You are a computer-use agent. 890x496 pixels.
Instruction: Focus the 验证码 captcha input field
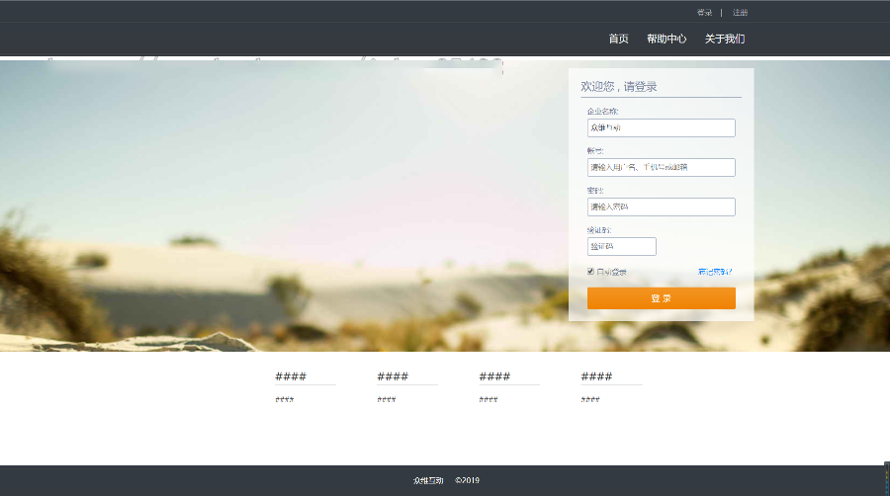[622, 247]
